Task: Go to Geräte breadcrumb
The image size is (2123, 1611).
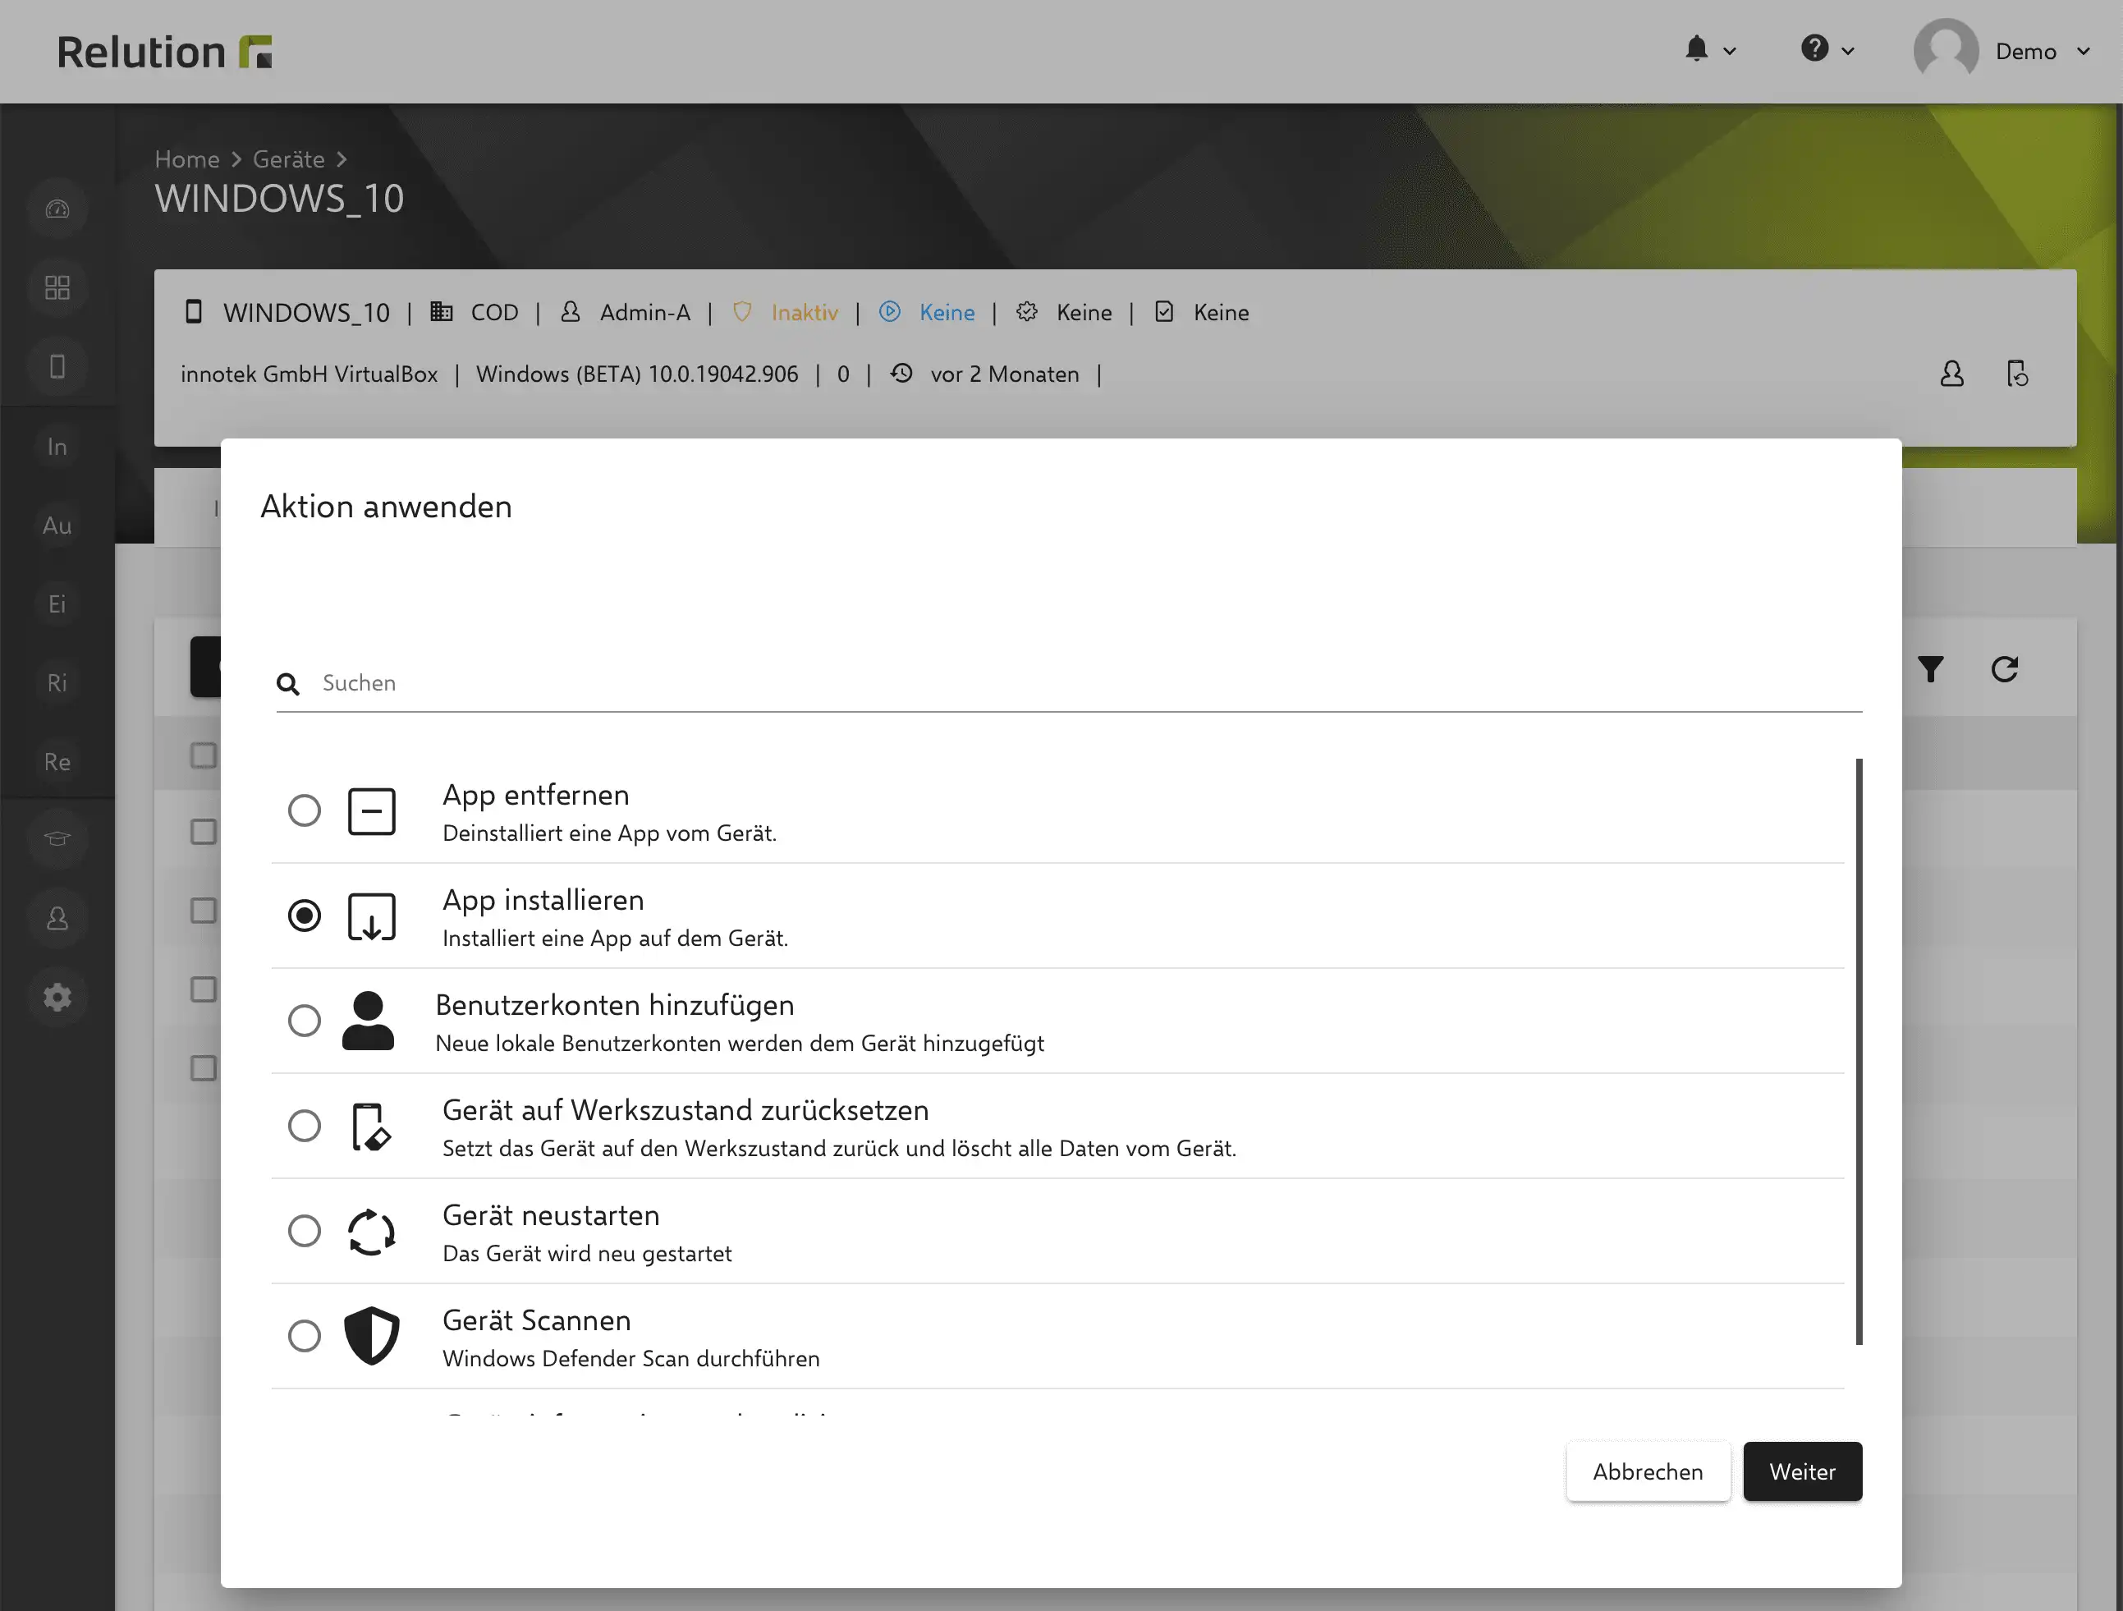Action: pos(289,159)
